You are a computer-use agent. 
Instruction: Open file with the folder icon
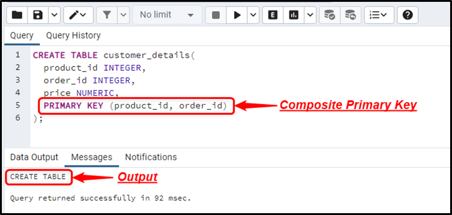(17, 15)
